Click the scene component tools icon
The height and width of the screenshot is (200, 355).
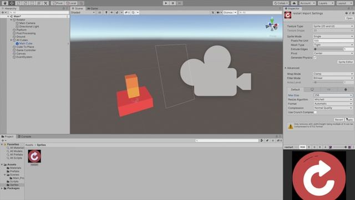[x=213, y=12]
